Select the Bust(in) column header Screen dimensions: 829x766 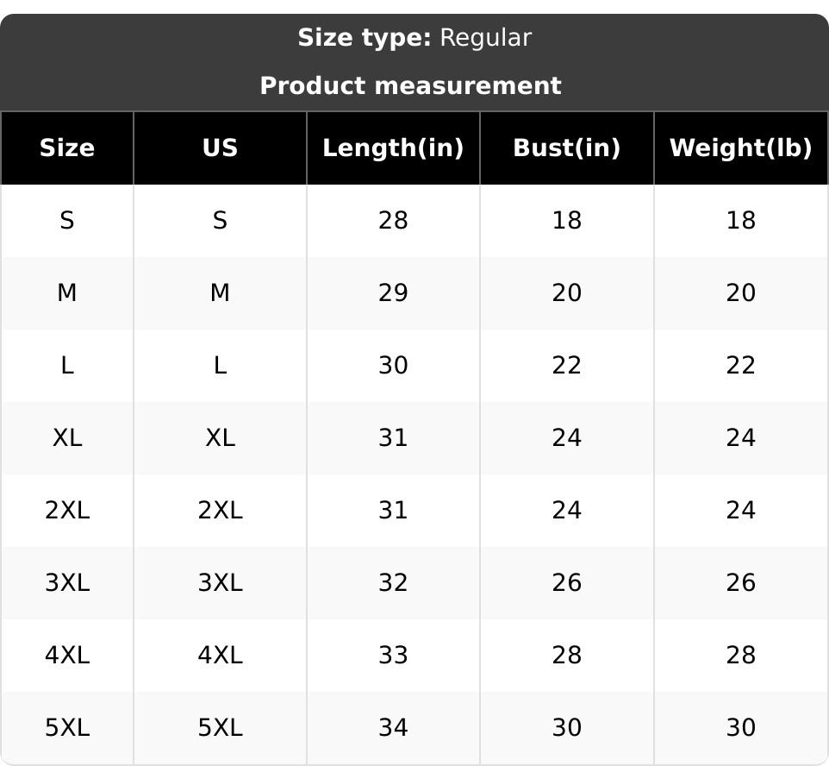coord(566,148)
